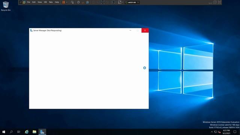The width and height of the screenshot is (240, 135).
Task: Close the w519-AD VM tab
Action: pyautogui.click(x=138, y=2)
